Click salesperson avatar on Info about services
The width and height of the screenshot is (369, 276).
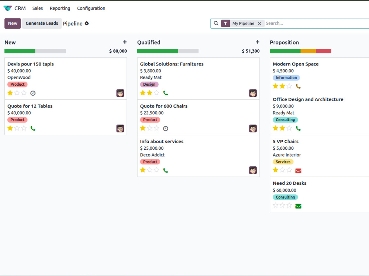[x=253, y=170]
